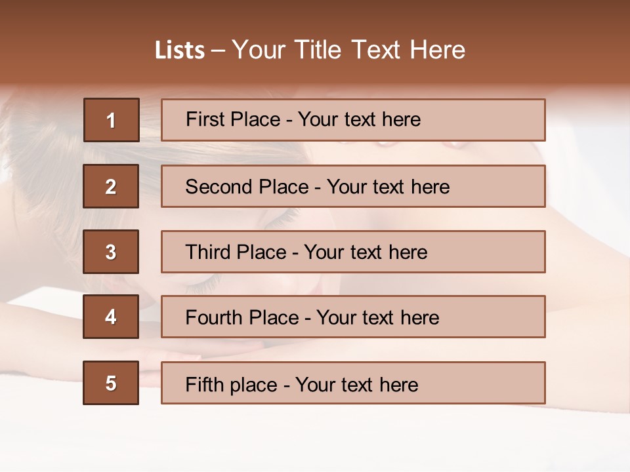Viewport: 630px width, 472px height.
Task: Click the number 5 box
Action: pos(111,383)
